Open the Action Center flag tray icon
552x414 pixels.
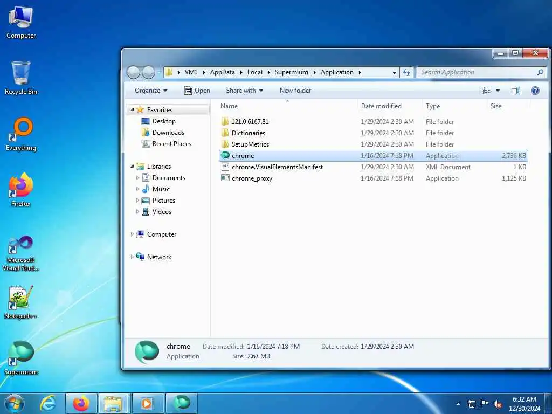[x=485, y=403]
